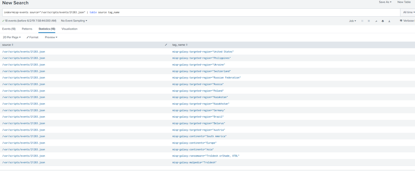Click source path in the Troldesh malpedia row

click(x=24, y=163)
